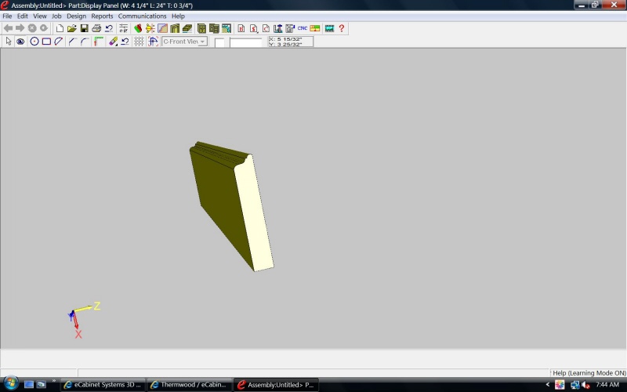Toggle the grid dots display
The image size is (627, 392).
pyautogui.click(x=139, y=42)
